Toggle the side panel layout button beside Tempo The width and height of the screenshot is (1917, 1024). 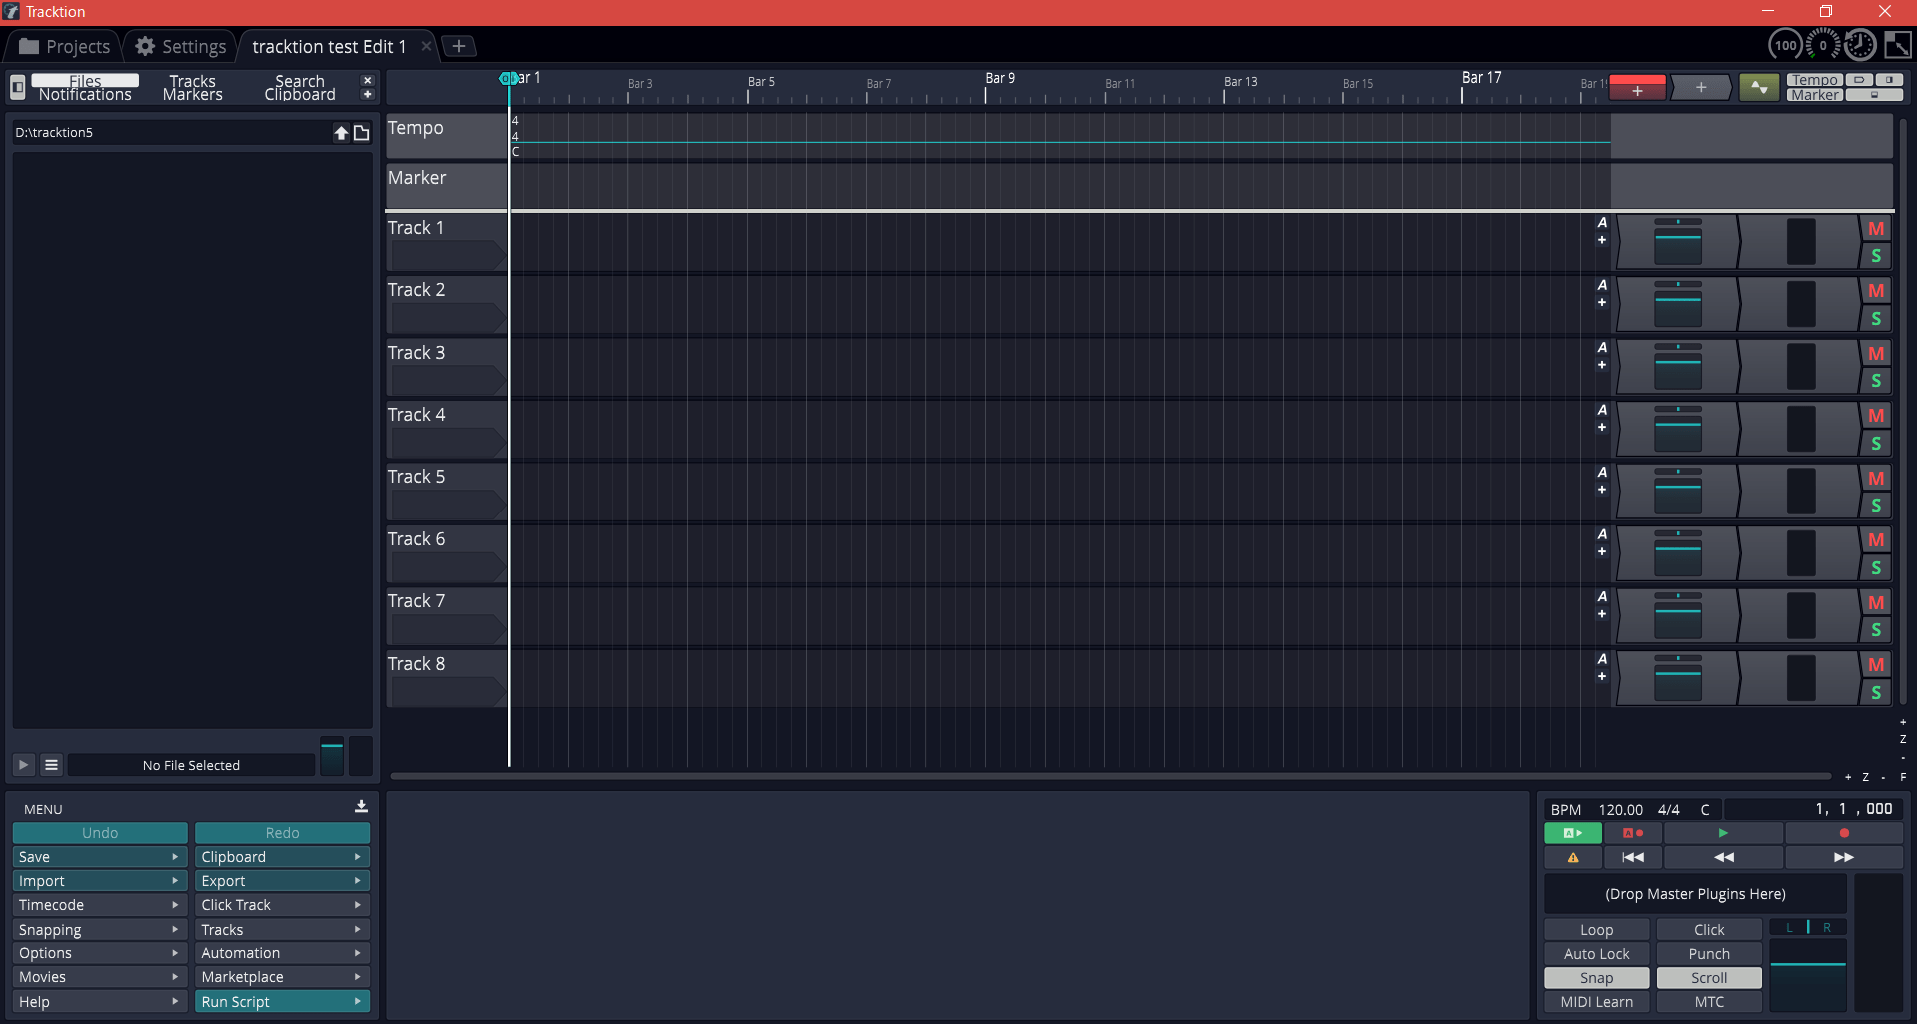pos(1889,80)
